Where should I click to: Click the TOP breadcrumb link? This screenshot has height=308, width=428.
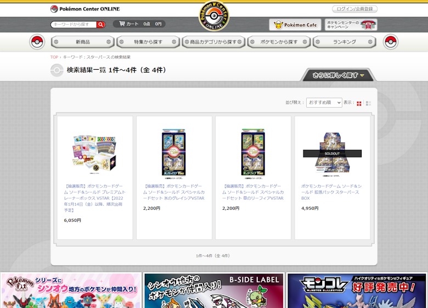54,57
